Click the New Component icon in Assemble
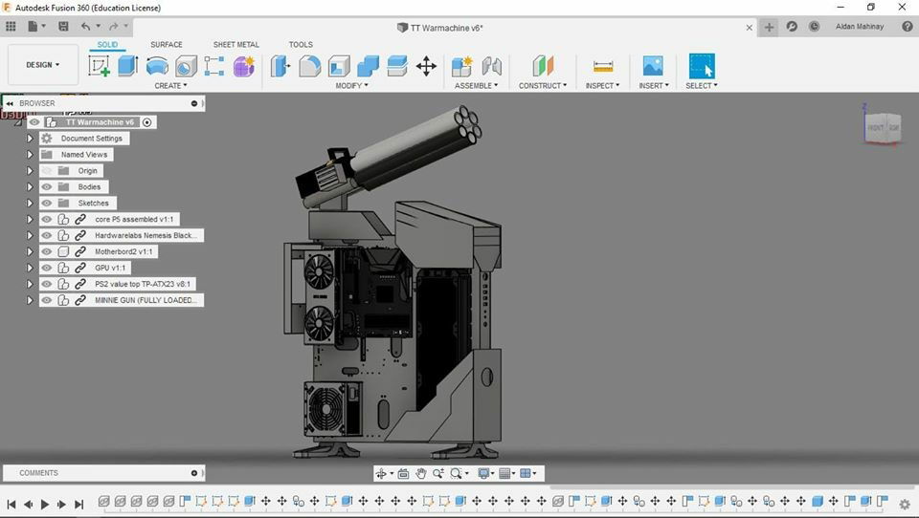The image size is (919, 518). pos(461,66)
